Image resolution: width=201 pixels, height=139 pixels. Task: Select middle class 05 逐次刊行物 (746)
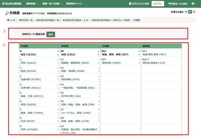point(80,95)
